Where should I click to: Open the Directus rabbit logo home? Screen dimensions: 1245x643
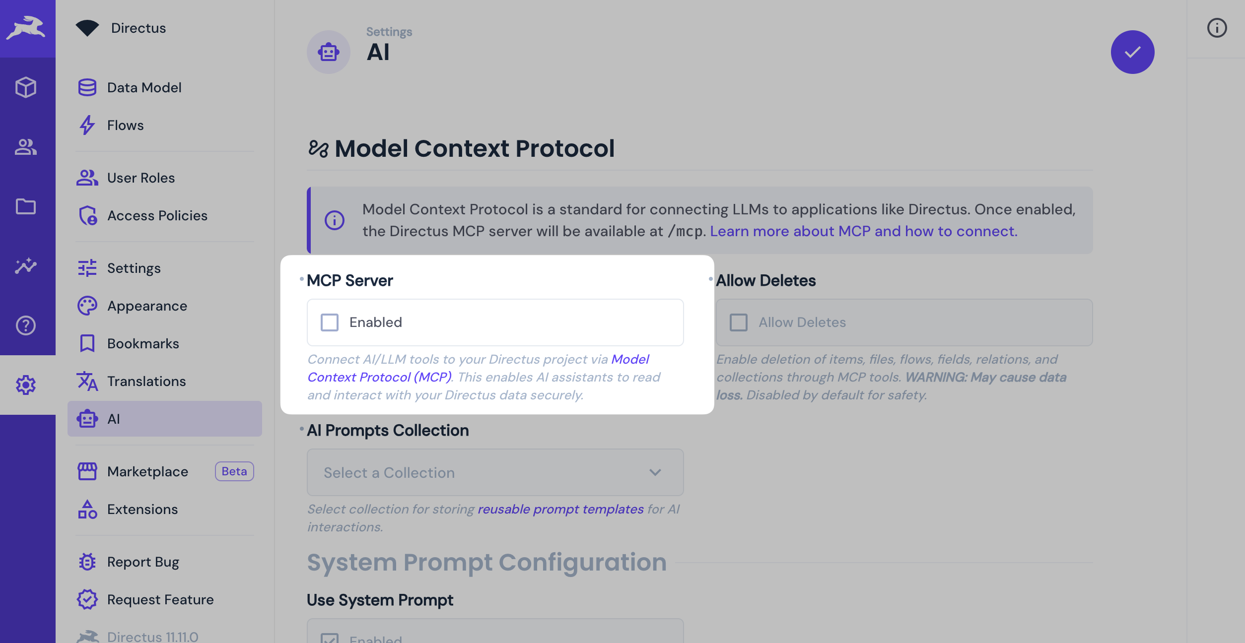tap(27, 28)
